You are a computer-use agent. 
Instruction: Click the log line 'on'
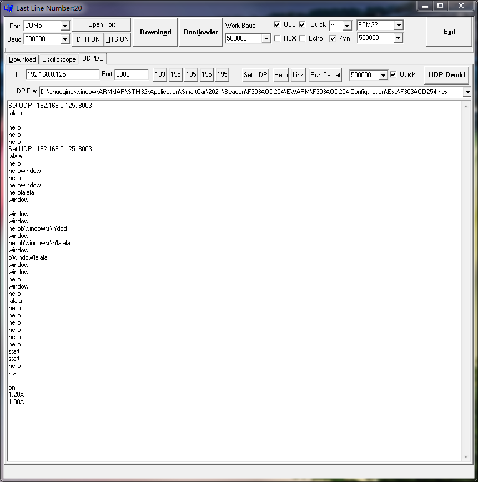coord(12,387)
